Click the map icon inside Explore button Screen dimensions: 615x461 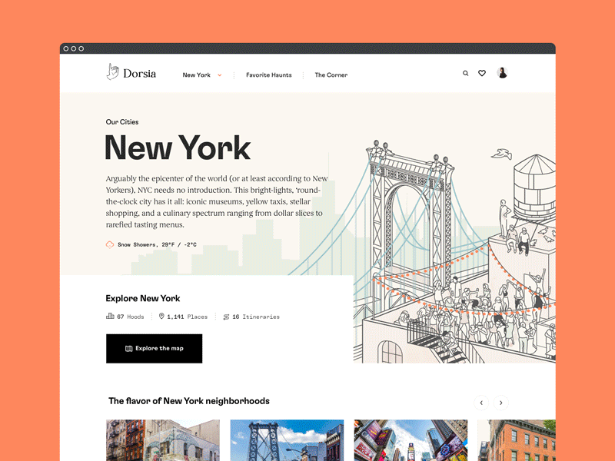[x=128, y=349]
